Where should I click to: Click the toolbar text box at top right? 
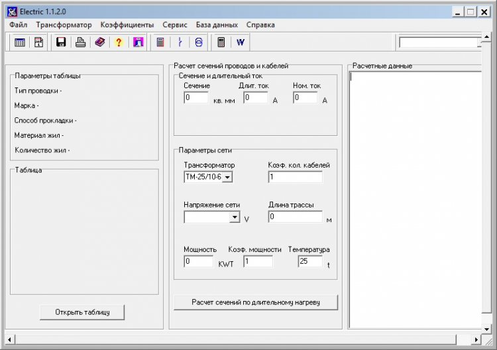(x=439, y=42)
